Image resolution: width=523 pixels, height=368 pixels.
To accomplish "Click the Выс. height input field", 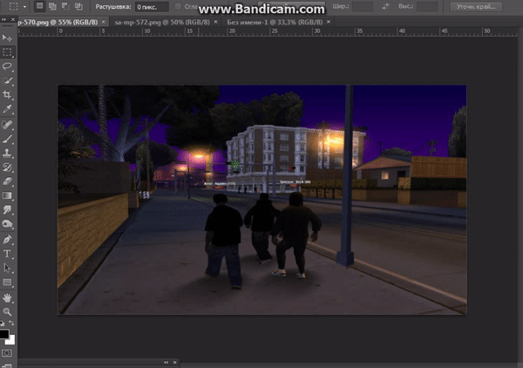I will tap(427, 7).
